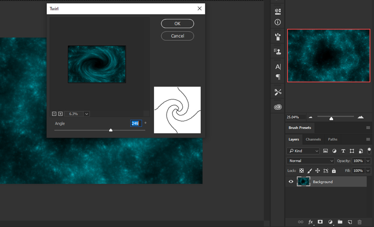Click the add layer style fx icon

(x=310, y=222)
